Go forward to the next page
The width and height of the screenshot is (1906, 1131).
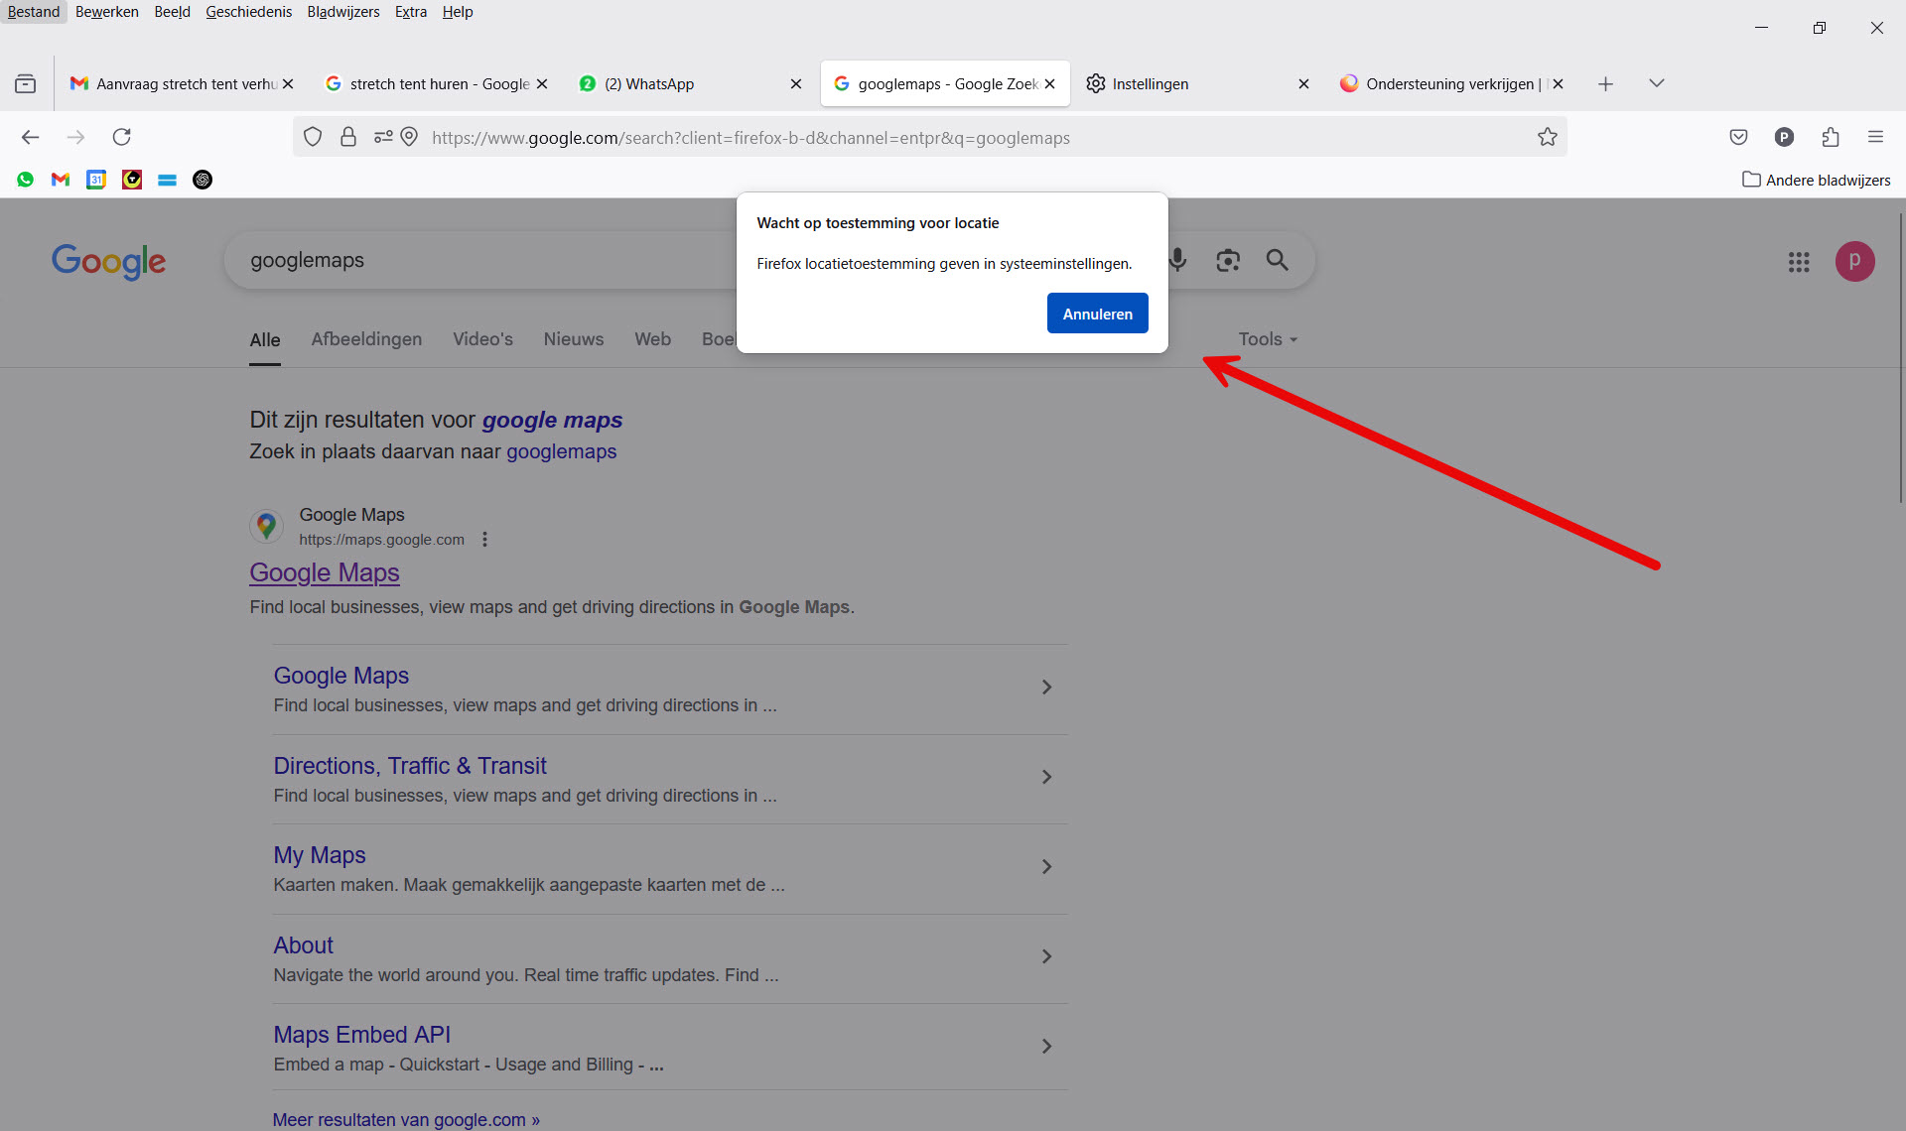[x=75, y=137]
